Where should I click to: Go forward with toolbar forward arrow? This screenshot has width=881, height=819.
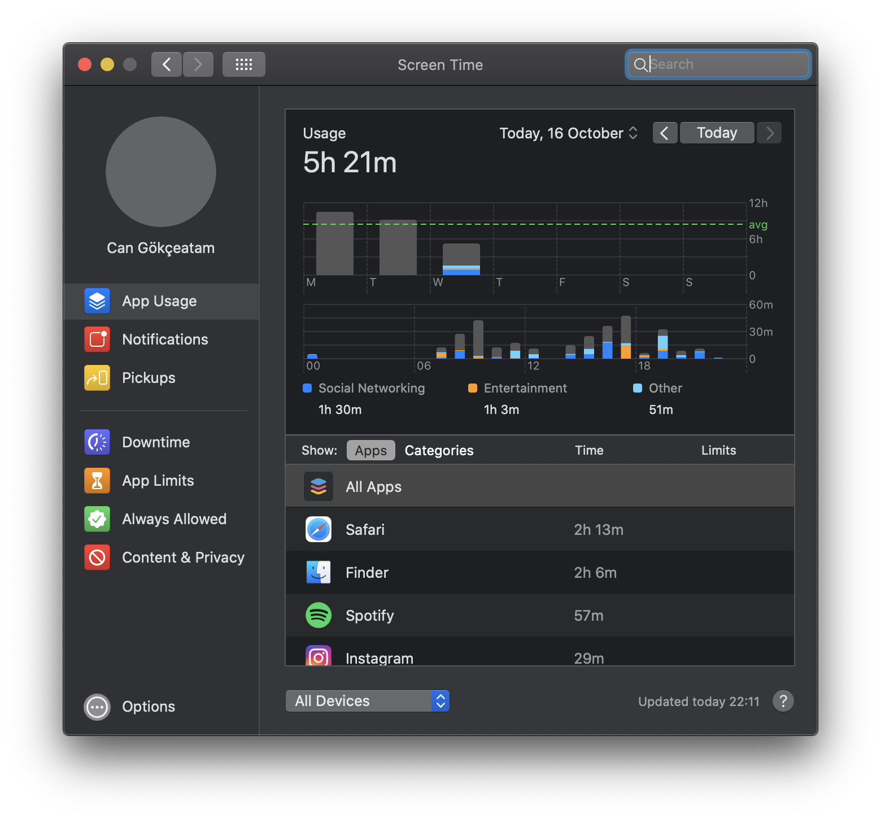pos(198,64)
